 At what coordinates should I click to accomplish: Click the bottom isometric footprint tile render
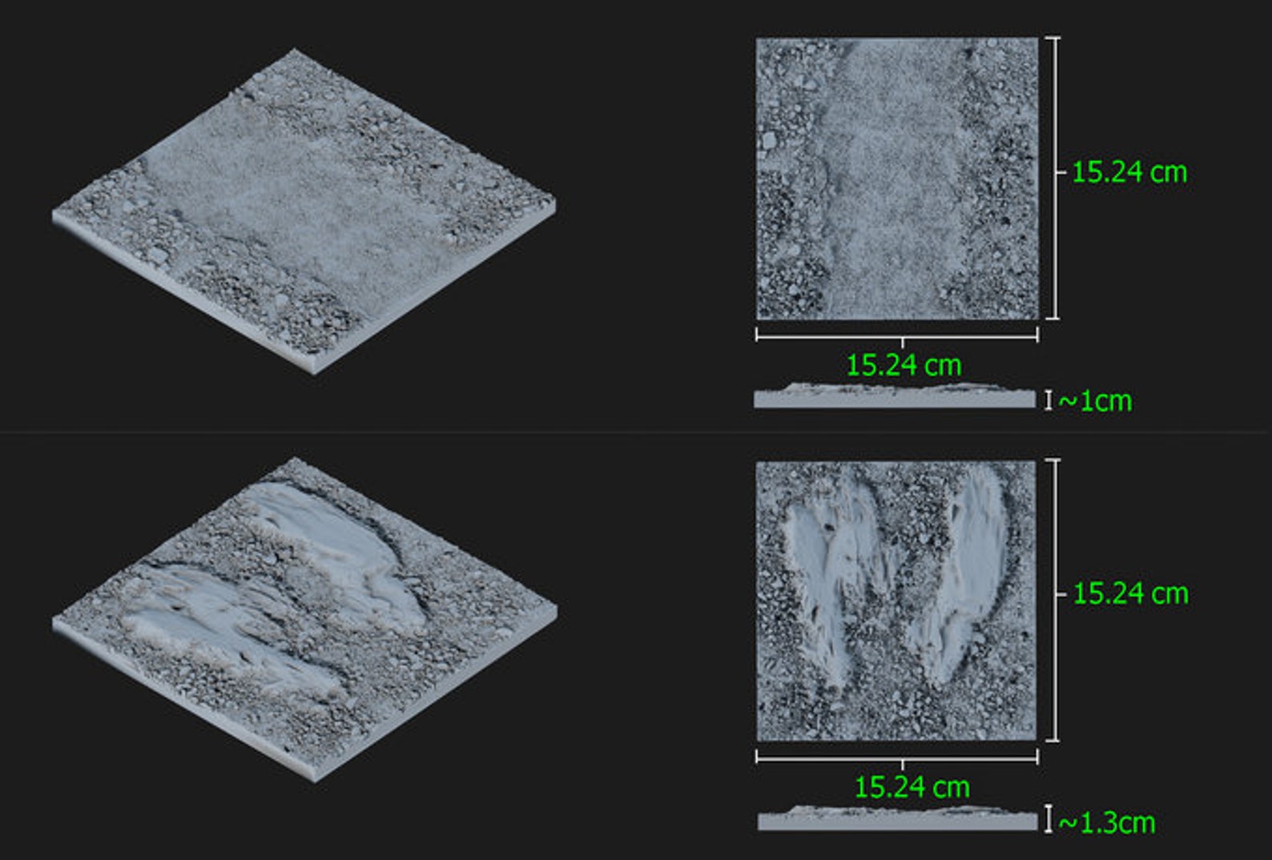[x=304, y=619]
